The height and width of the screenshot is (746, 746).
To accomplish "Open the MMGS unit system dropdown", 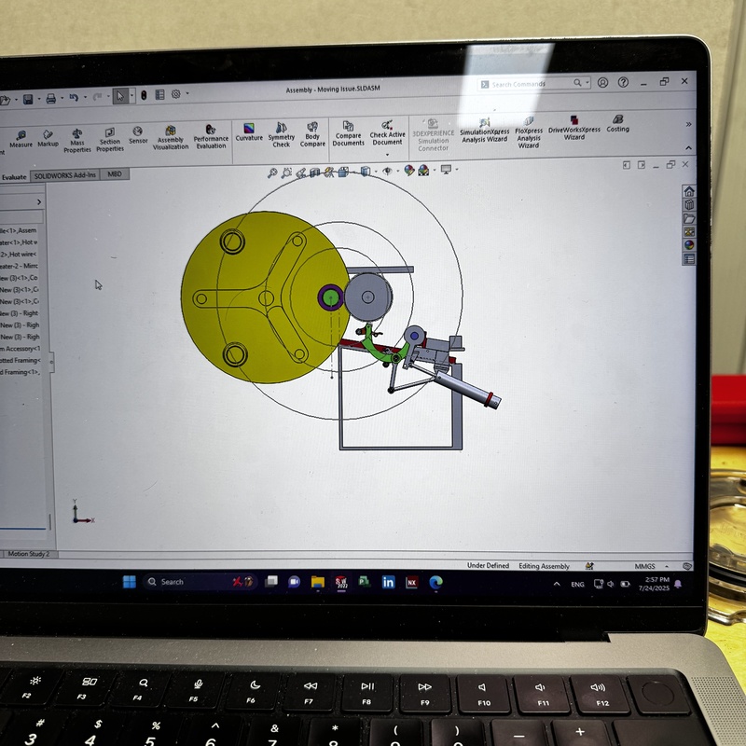I will [649, 566].
